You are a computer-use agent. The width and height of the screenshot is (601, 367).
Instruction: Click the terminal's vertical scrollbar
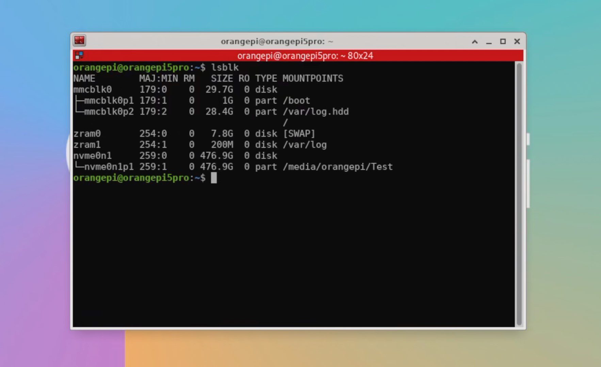[519, 194]
